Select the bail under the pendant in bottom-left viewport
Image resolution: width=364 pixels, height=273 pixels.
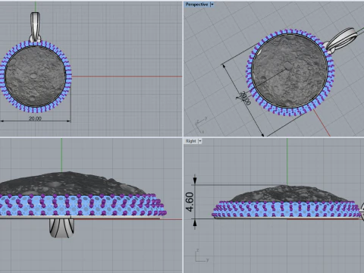[61, 227]
